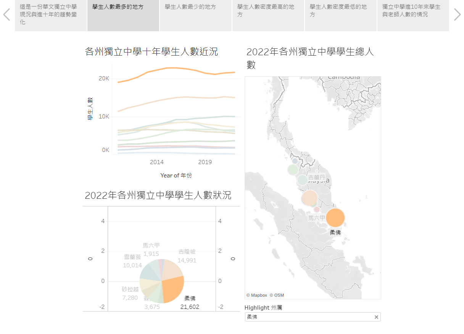Open the Mapbox attribution link
The height and width of the screenshot is (334, 464).
[257, 295]
